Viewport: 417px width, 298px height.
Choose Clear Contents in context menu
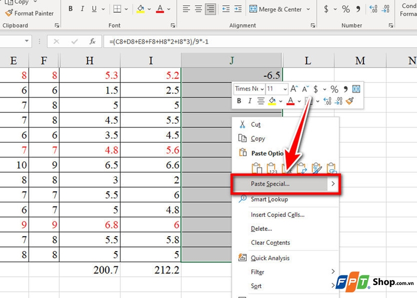(x=285, y=242)
